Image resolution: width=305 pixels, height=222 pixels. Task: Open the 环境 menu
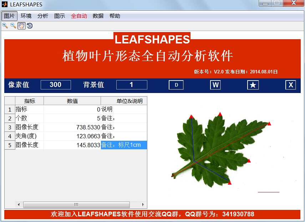pos(26,16)
